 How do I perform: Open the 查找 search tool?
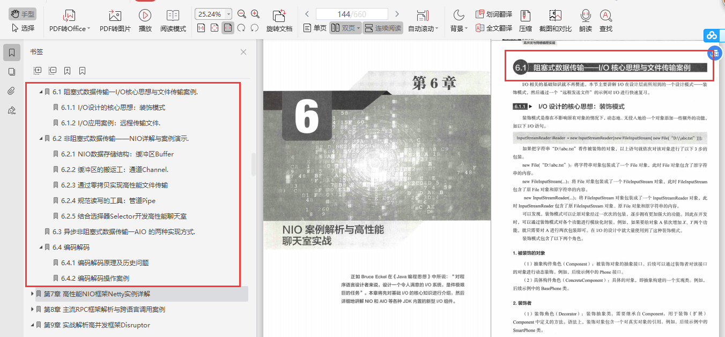[x=606, y=20]
